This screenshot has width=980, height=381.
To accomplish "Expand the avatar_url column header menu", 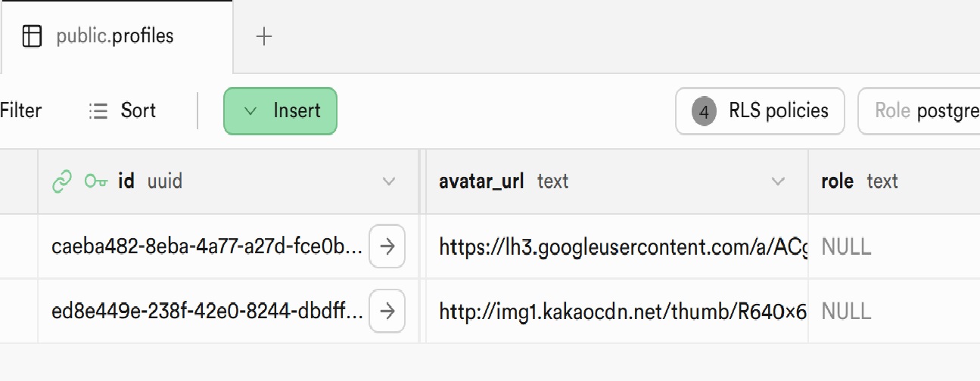I will 777,181.
